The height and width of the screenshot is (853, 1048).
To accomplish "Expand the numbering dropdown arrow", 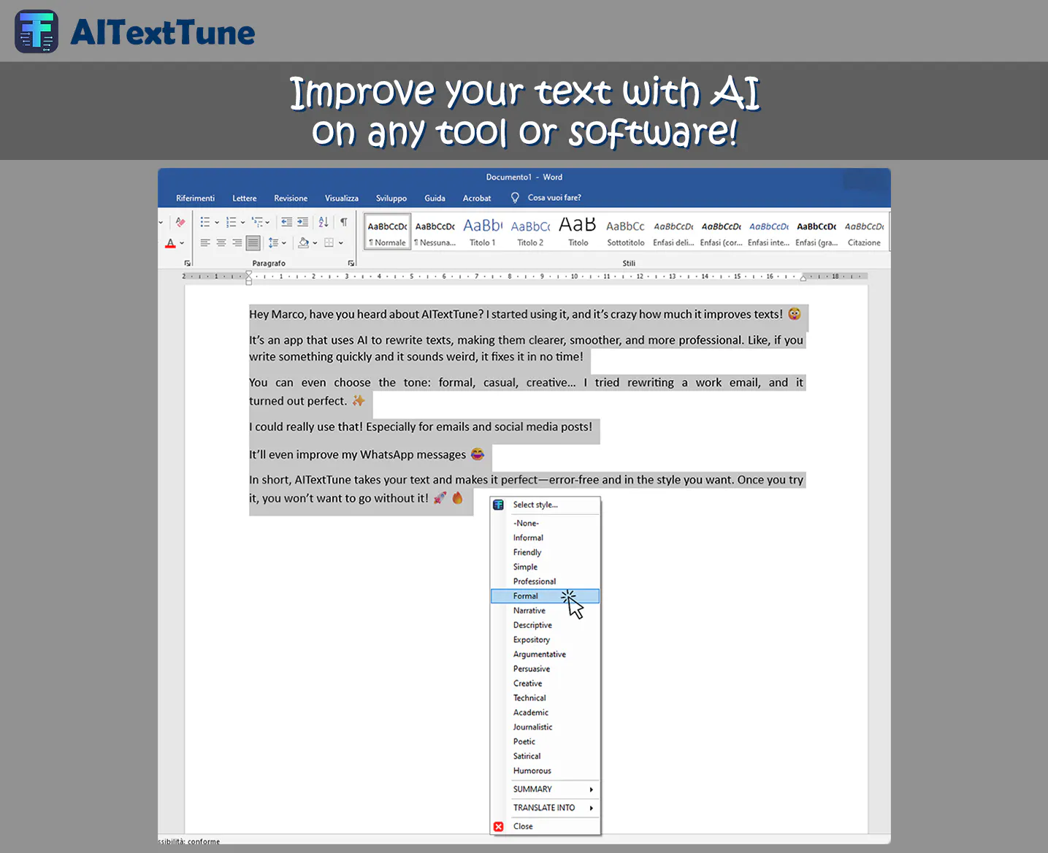I will (242, 223).
